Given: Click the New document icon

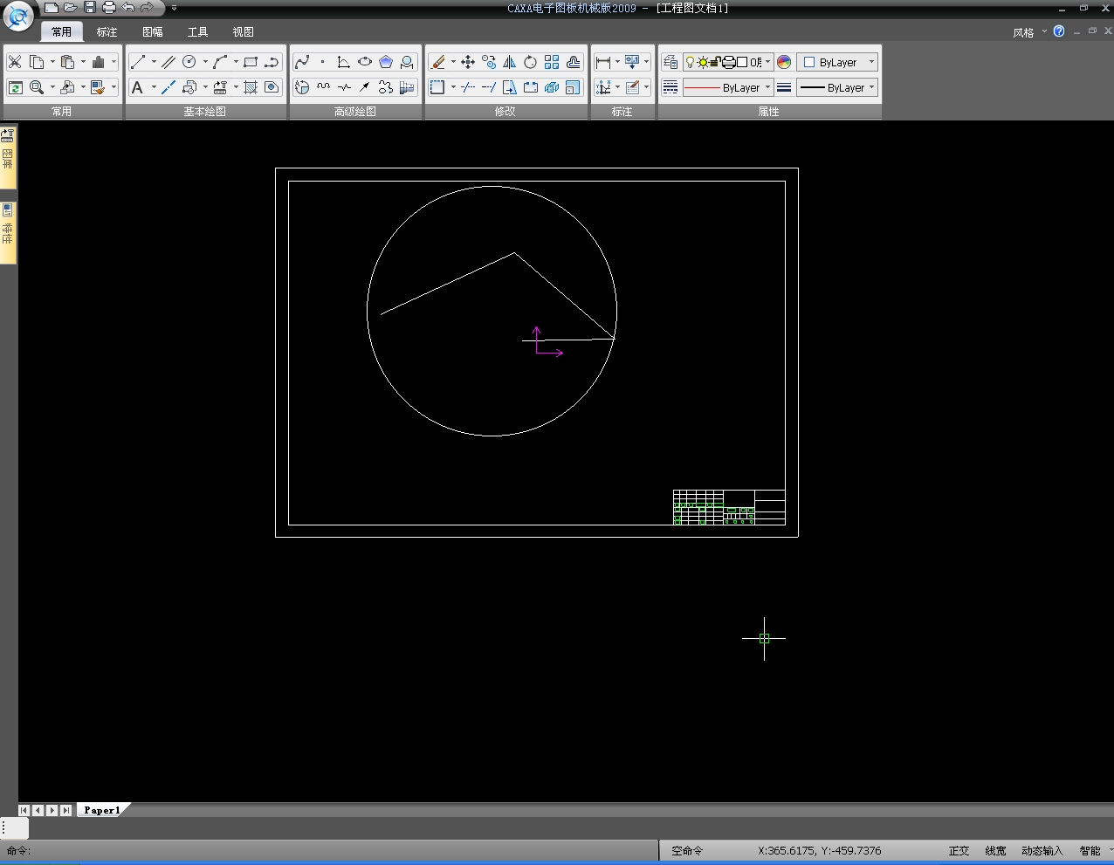Looking at the screenshot, I should tap(52, 8).
